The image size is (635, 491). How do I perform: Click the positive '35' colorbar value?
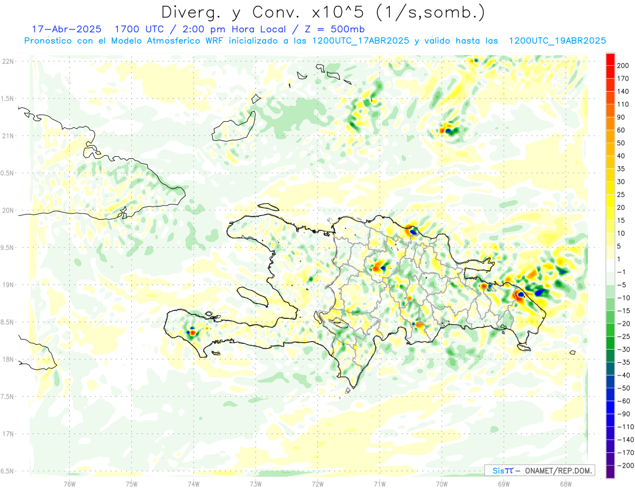click(622, 169)
